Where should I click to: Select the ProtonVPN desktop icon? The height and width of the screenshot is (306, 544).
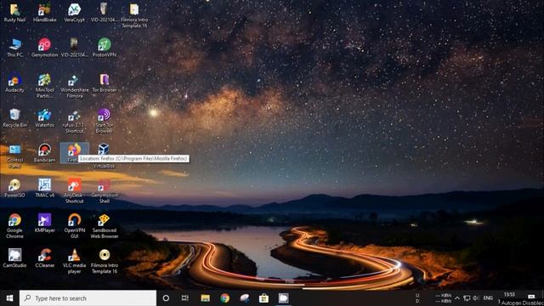(x=104, y=48)
